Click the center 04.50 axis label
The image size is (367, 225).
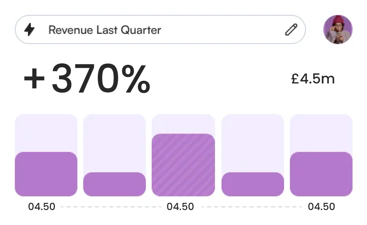180,207
